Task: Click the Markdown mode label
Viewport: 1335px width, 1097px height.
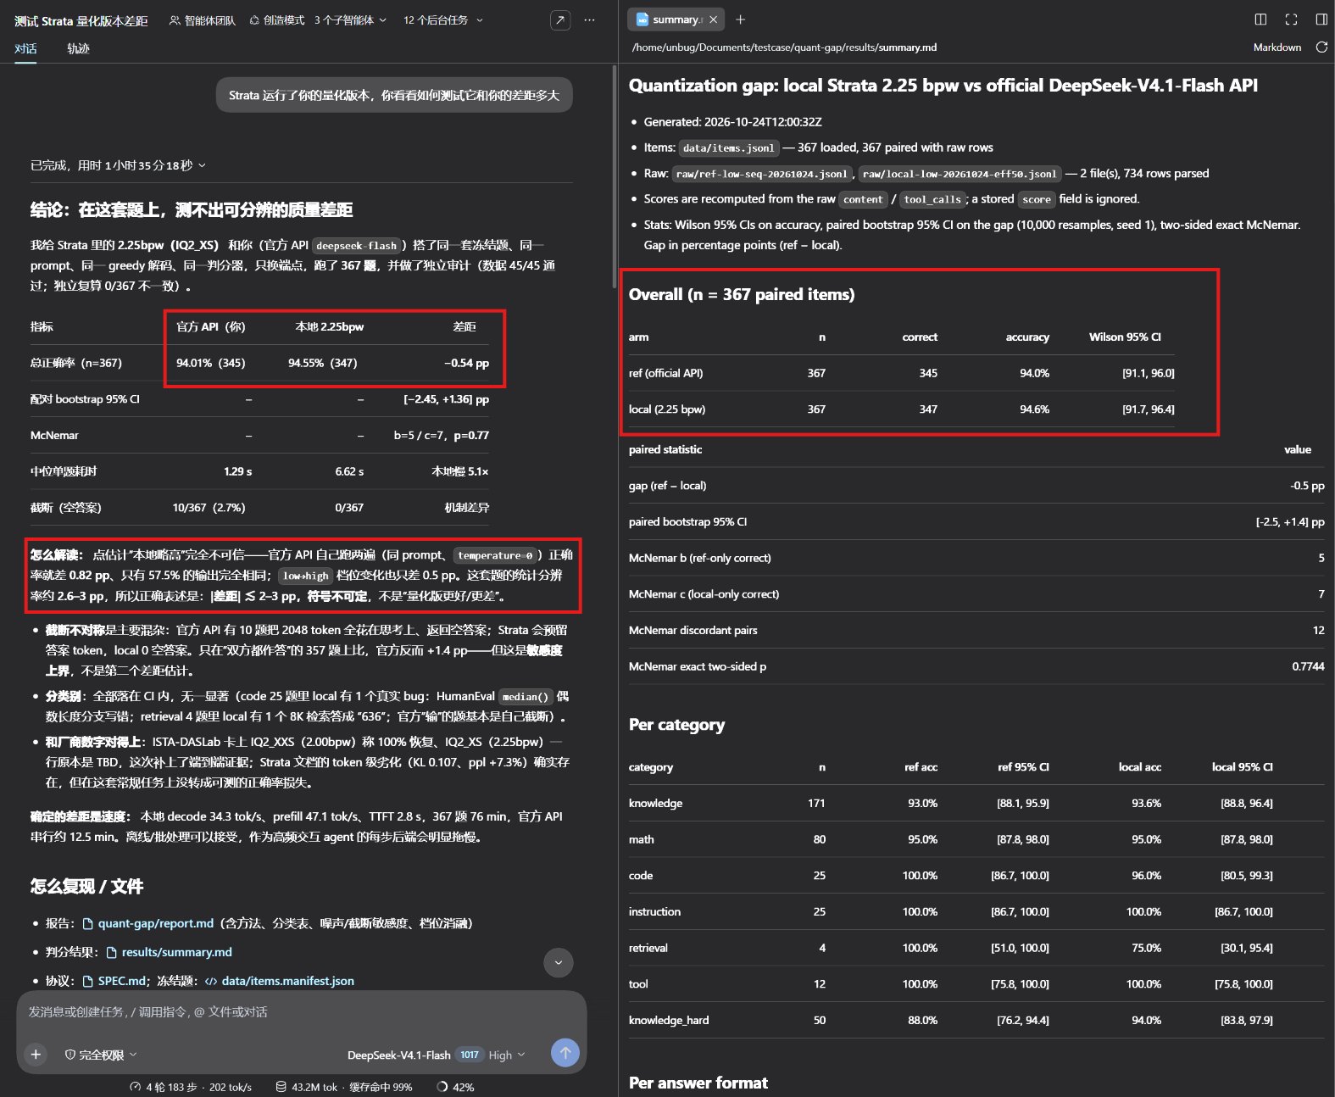Action: pos(1277,47)
